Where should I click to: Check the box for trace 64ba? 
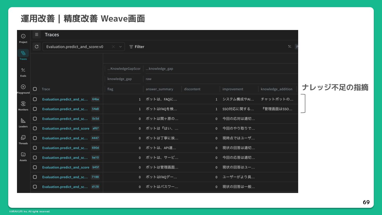coord(35,99)
